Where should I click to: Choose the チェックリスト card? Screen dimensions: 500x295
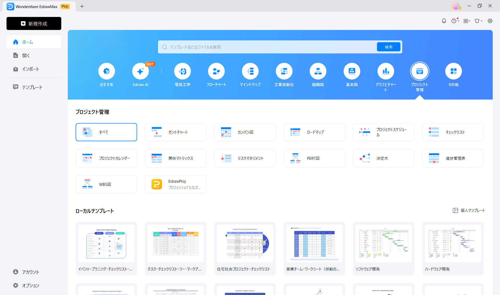point(453,132)
